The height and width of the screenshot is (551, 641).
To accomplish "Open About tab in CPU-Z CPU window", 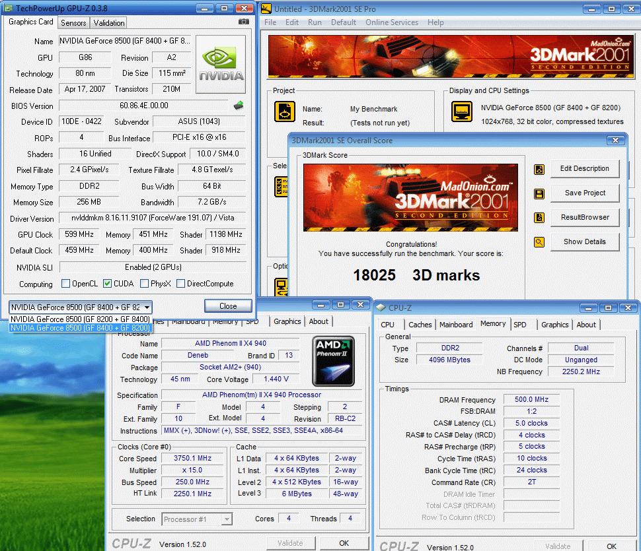I will click(x=319, y=321).
